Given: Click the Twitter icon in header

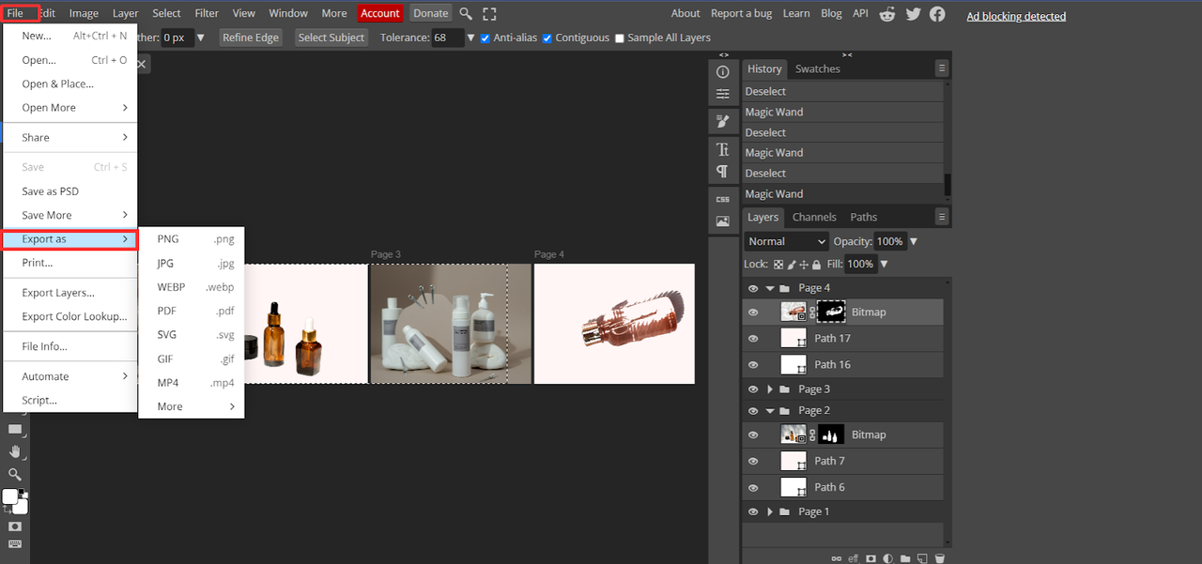Looking at the screenshot, I should (913, 13).
